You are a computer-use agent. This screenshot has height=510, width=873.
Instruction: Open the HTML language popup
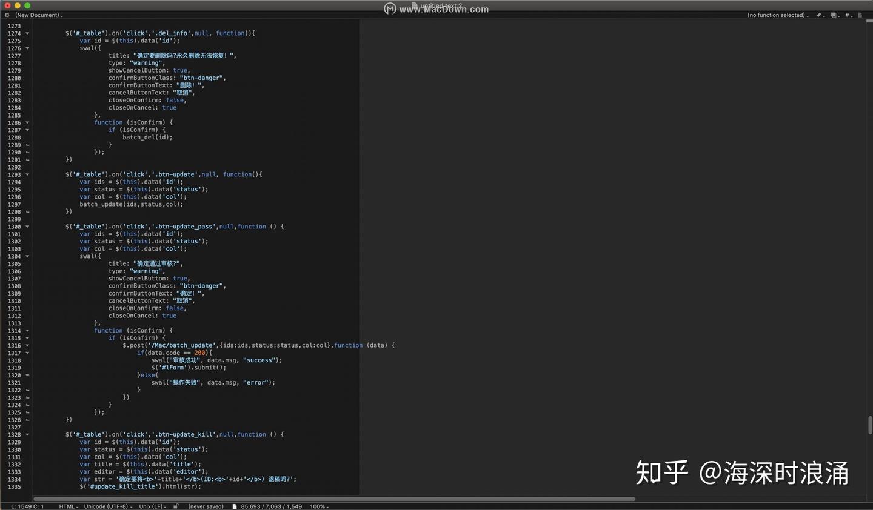[x=69, y=506]
